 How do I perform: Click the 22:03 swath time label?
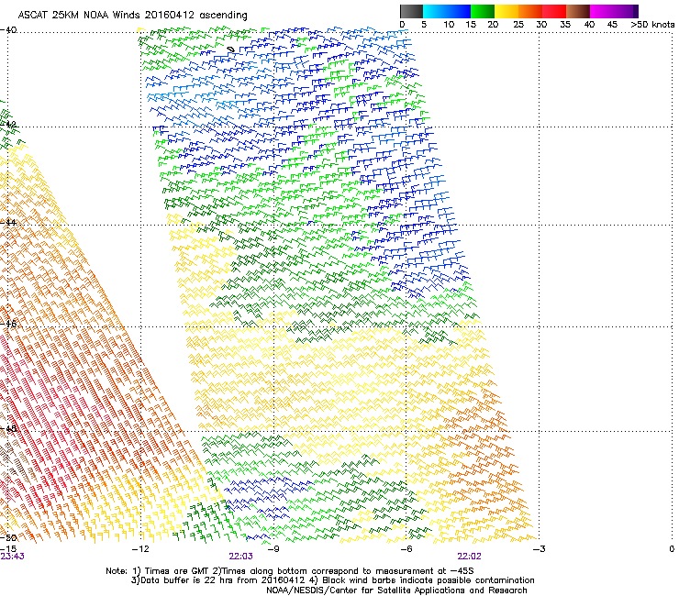(240, 557)
